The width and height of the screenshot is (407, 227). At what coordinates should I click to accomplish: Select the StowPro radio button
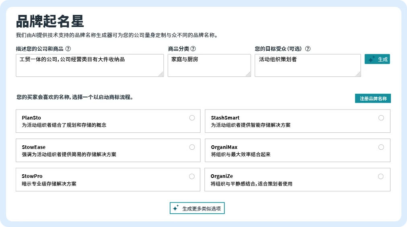192,176
